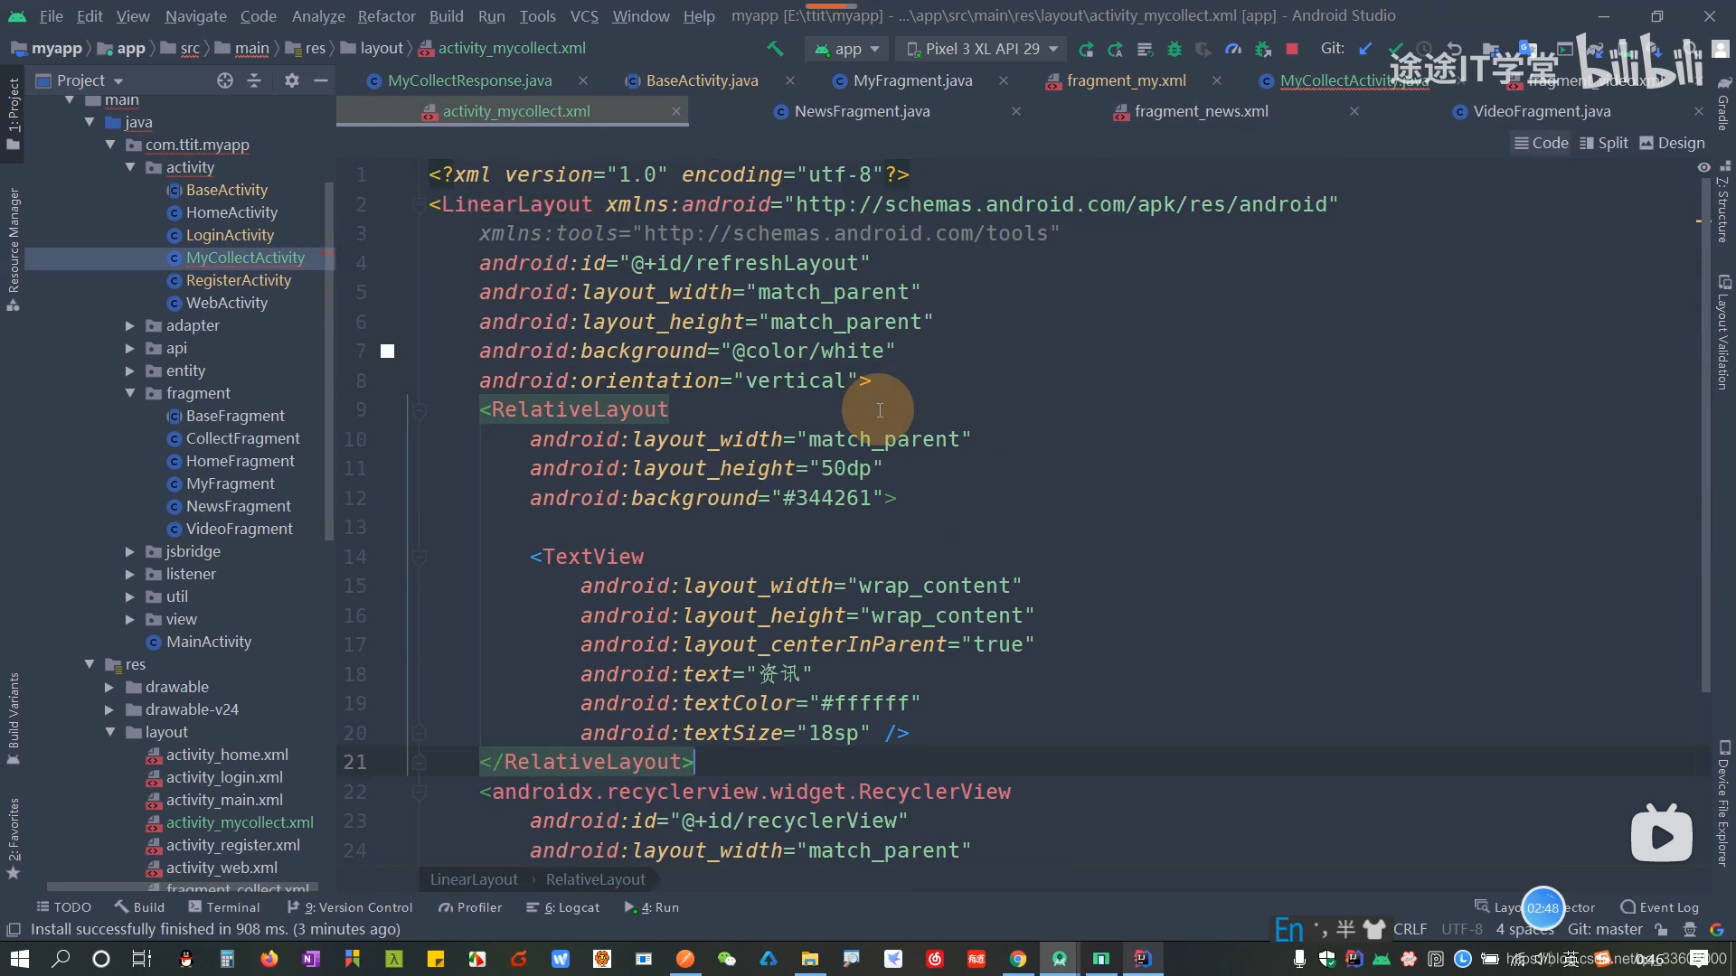Click the Apply Changes and Restart Activity icon

[x=1086, y=49]
